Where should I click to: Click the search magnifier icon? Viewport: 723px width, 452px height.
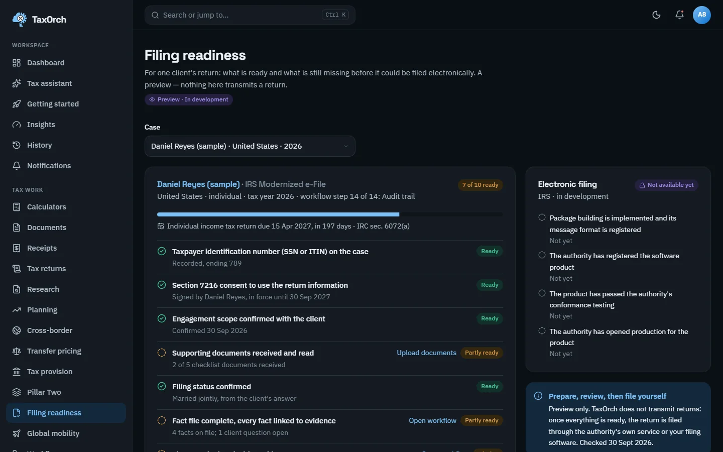pyautogui.click(x=155, y=15)
